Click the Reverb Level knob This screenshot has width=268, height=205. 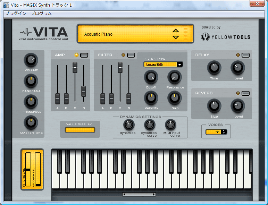pyautogui.click(x=238, y=106)
